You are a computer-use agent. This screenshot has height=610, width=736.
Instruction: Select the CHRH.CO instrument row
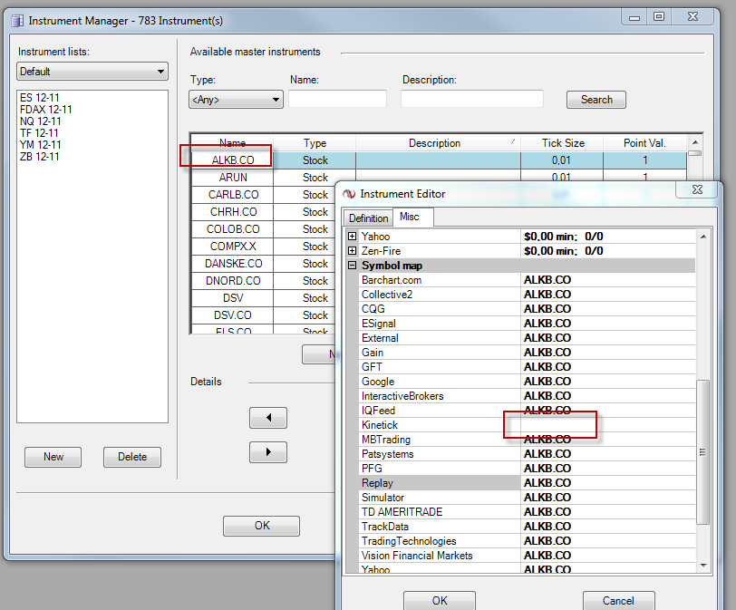pyautogui.click(x=264, y=212)
